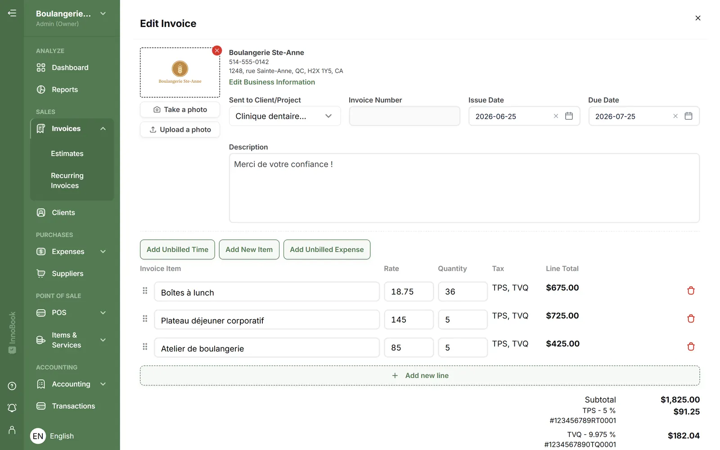Open help via the question mark icon
This screenshot has width=720, height=450.
tap(12, 386)
